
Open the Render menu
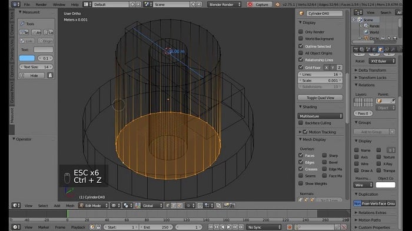pos(41,5)
